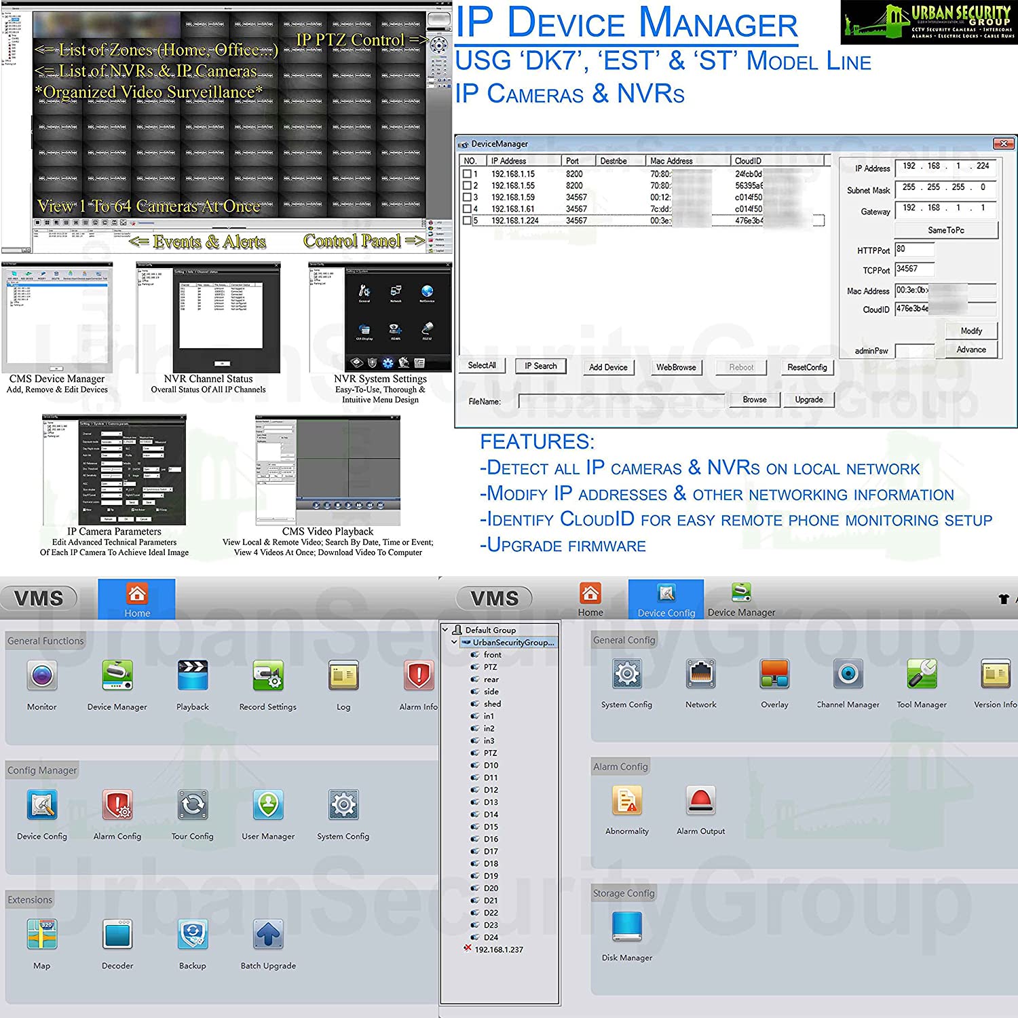Click the ResetConfig button
This screenshot has height=1018, width=1018.
pos(807,367)
